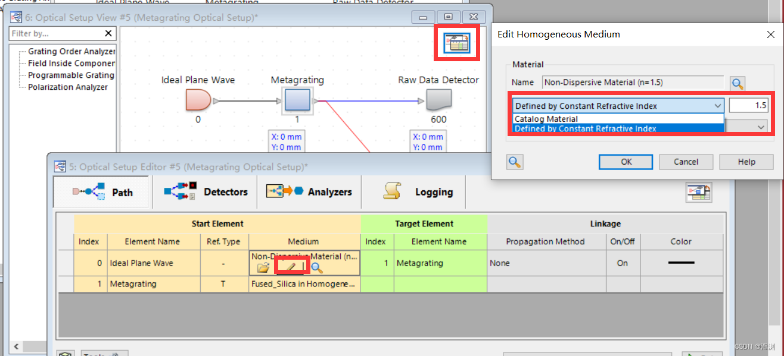784x356 pixels.
Task: Select Programmable Grating in the tree
Action: click(x=71, y=75)
